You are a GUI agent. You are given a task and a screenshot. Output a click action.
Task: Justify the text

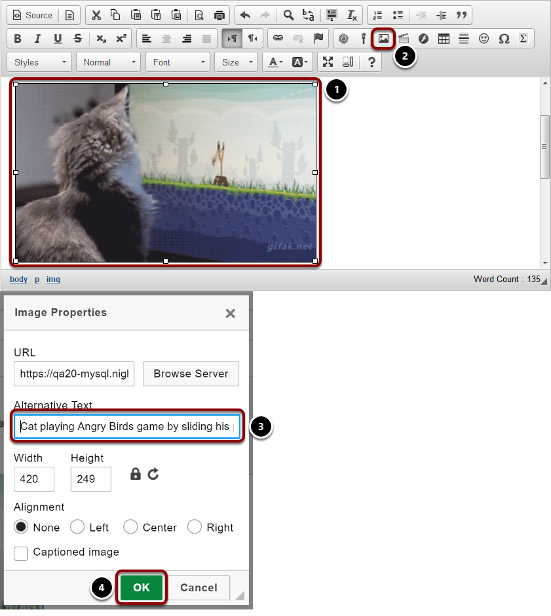tap(207, 39)
